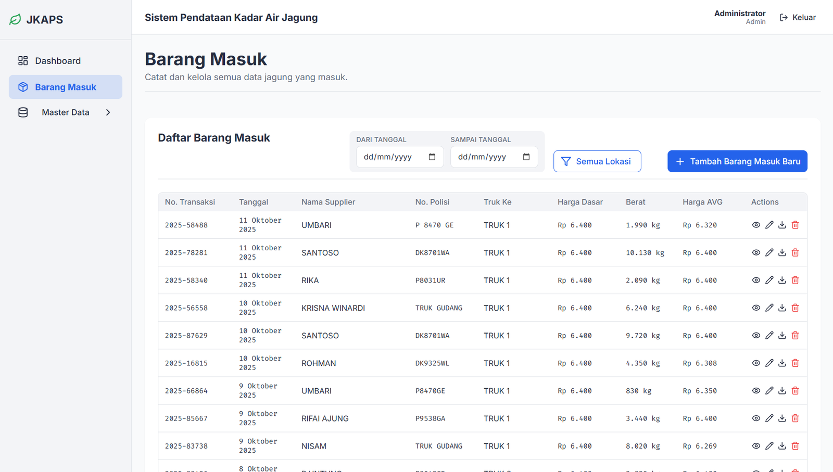Download transaction 2025-66864 record
Image resolution: width=833 pixels, height=472 pixels.
[782, 390]
